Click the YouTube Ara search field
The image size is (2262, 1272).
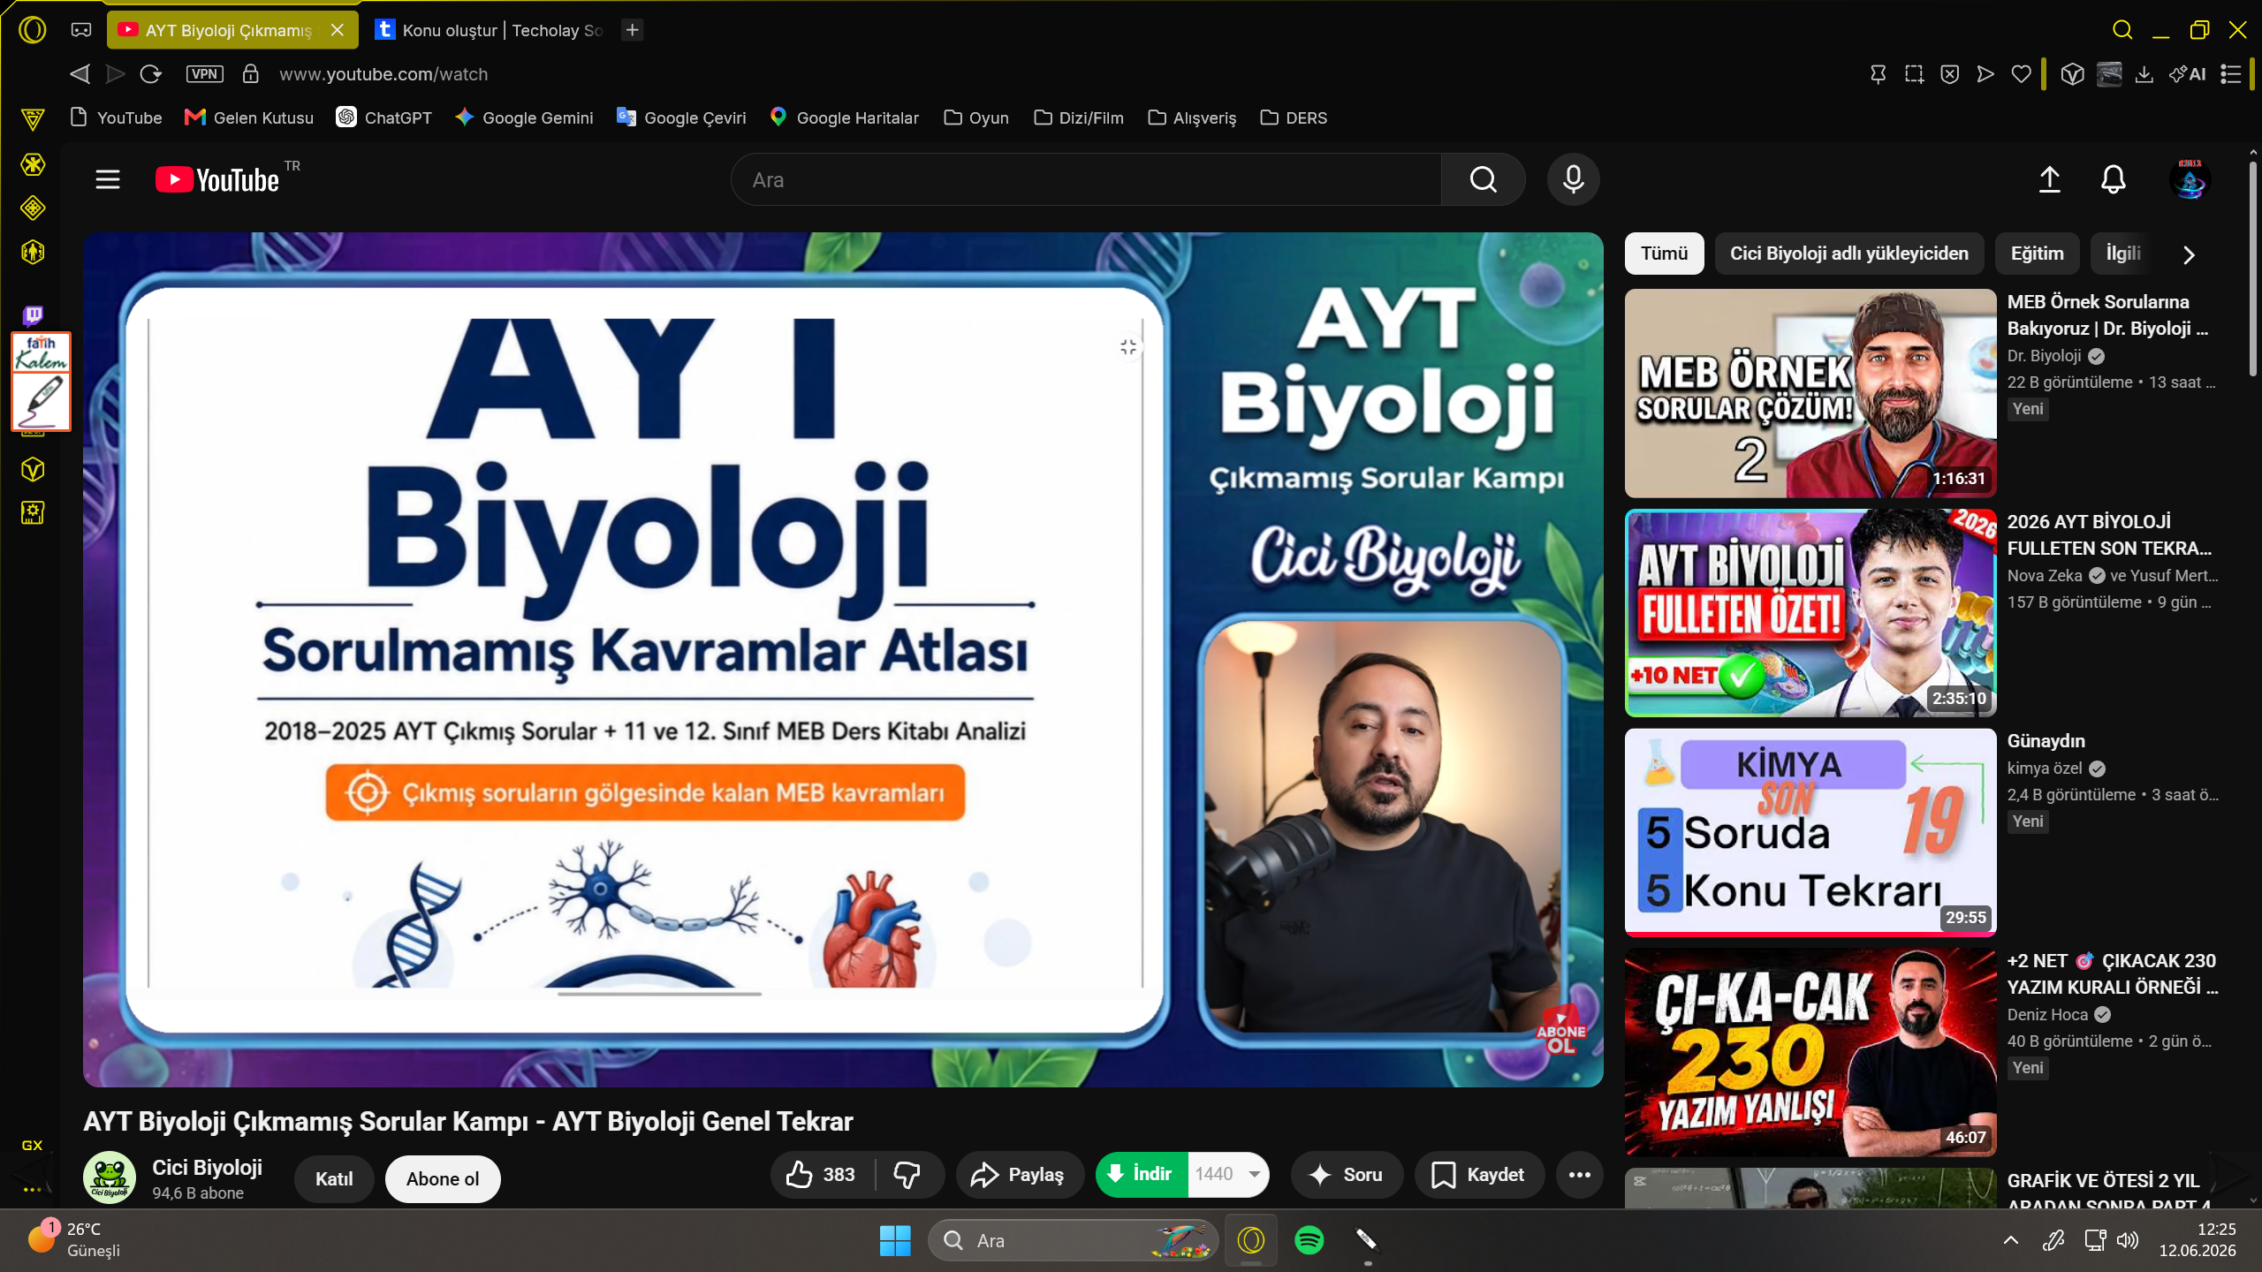1086,179
